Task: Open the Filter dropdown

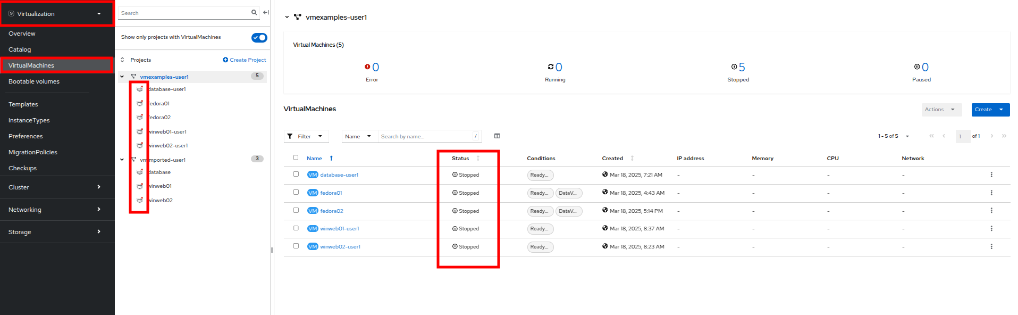Action: coord(306,137)
